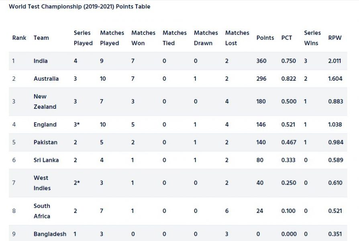
Task: Select the West Indies team name
Action: point(42,183)
